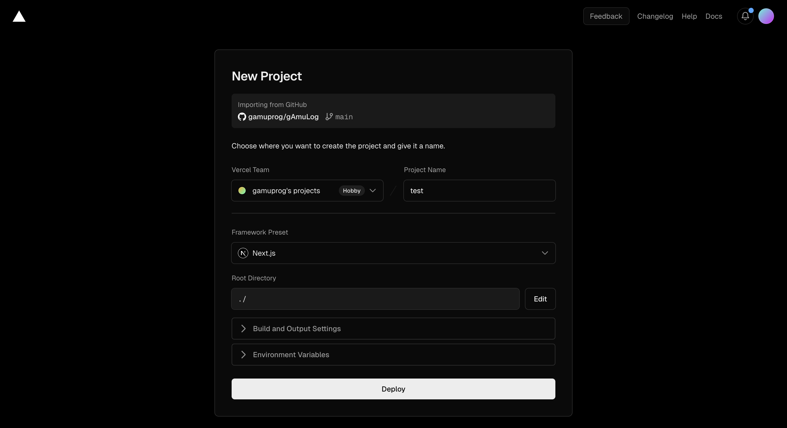
Task: Click the Framework Preset label
Action: 260,232
